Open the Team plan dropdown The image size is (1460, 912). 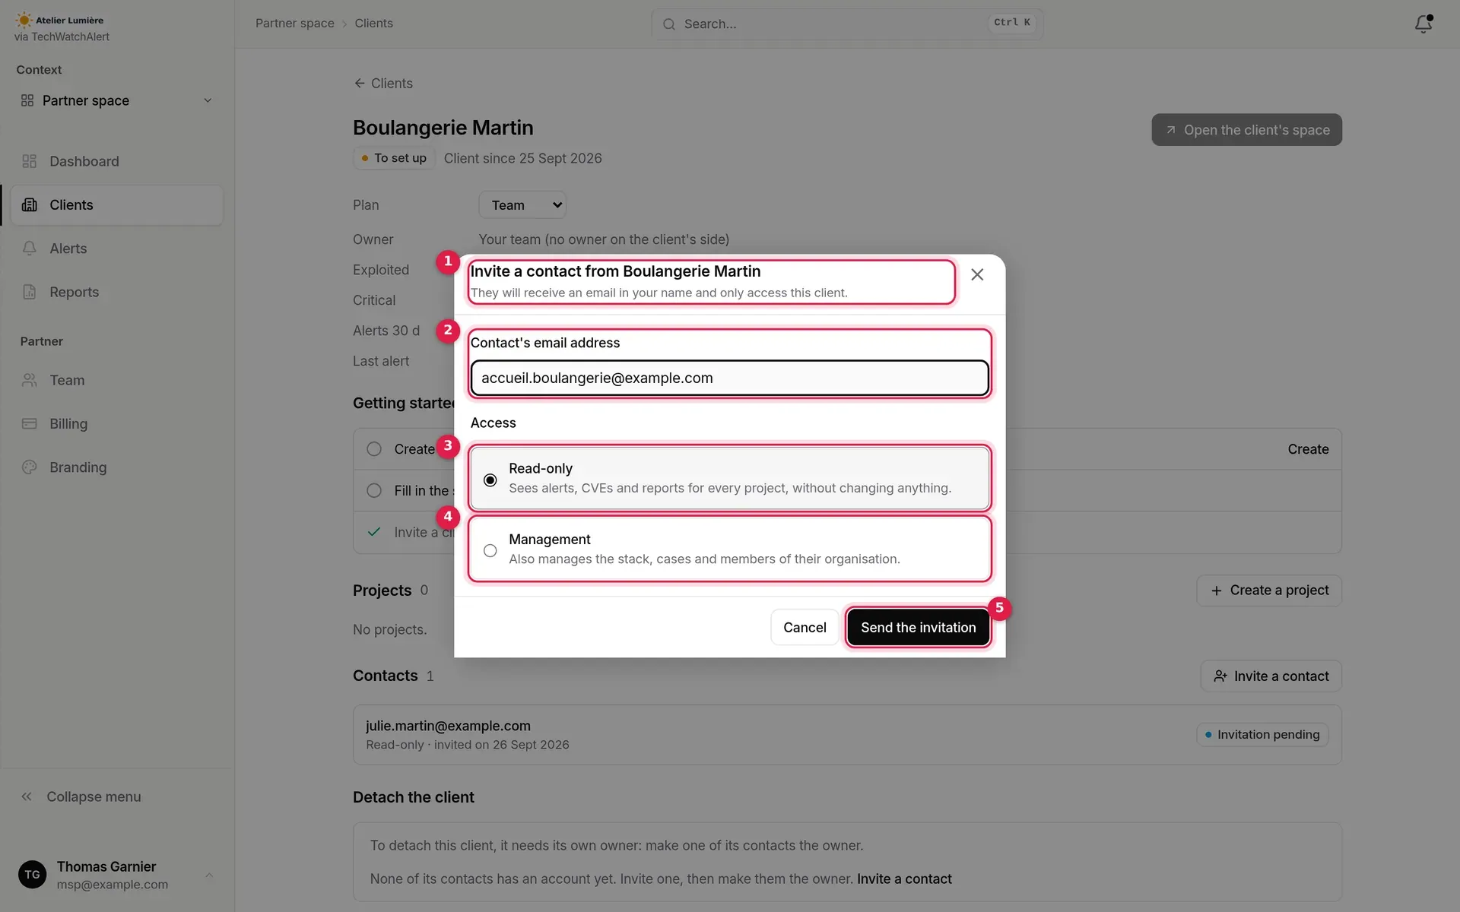[x=522, y=205]
